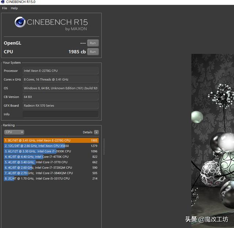Click the OpenGL score placeholder dashes
Screen dimensions: 234x228
[x=83, y=43]
